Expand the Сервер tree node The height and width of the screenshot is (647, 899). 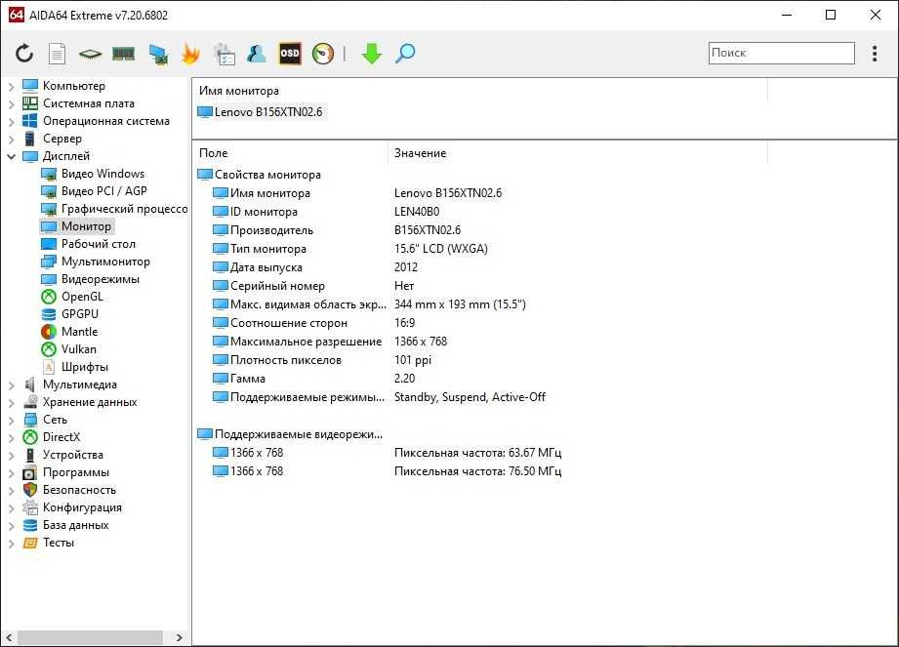[11, 140]
